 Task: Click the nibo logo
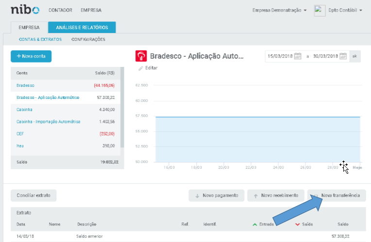click(x=25, y=10)
